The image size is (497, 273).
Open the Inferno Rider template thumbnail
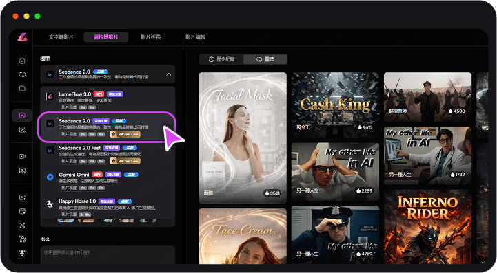point(427,227)
